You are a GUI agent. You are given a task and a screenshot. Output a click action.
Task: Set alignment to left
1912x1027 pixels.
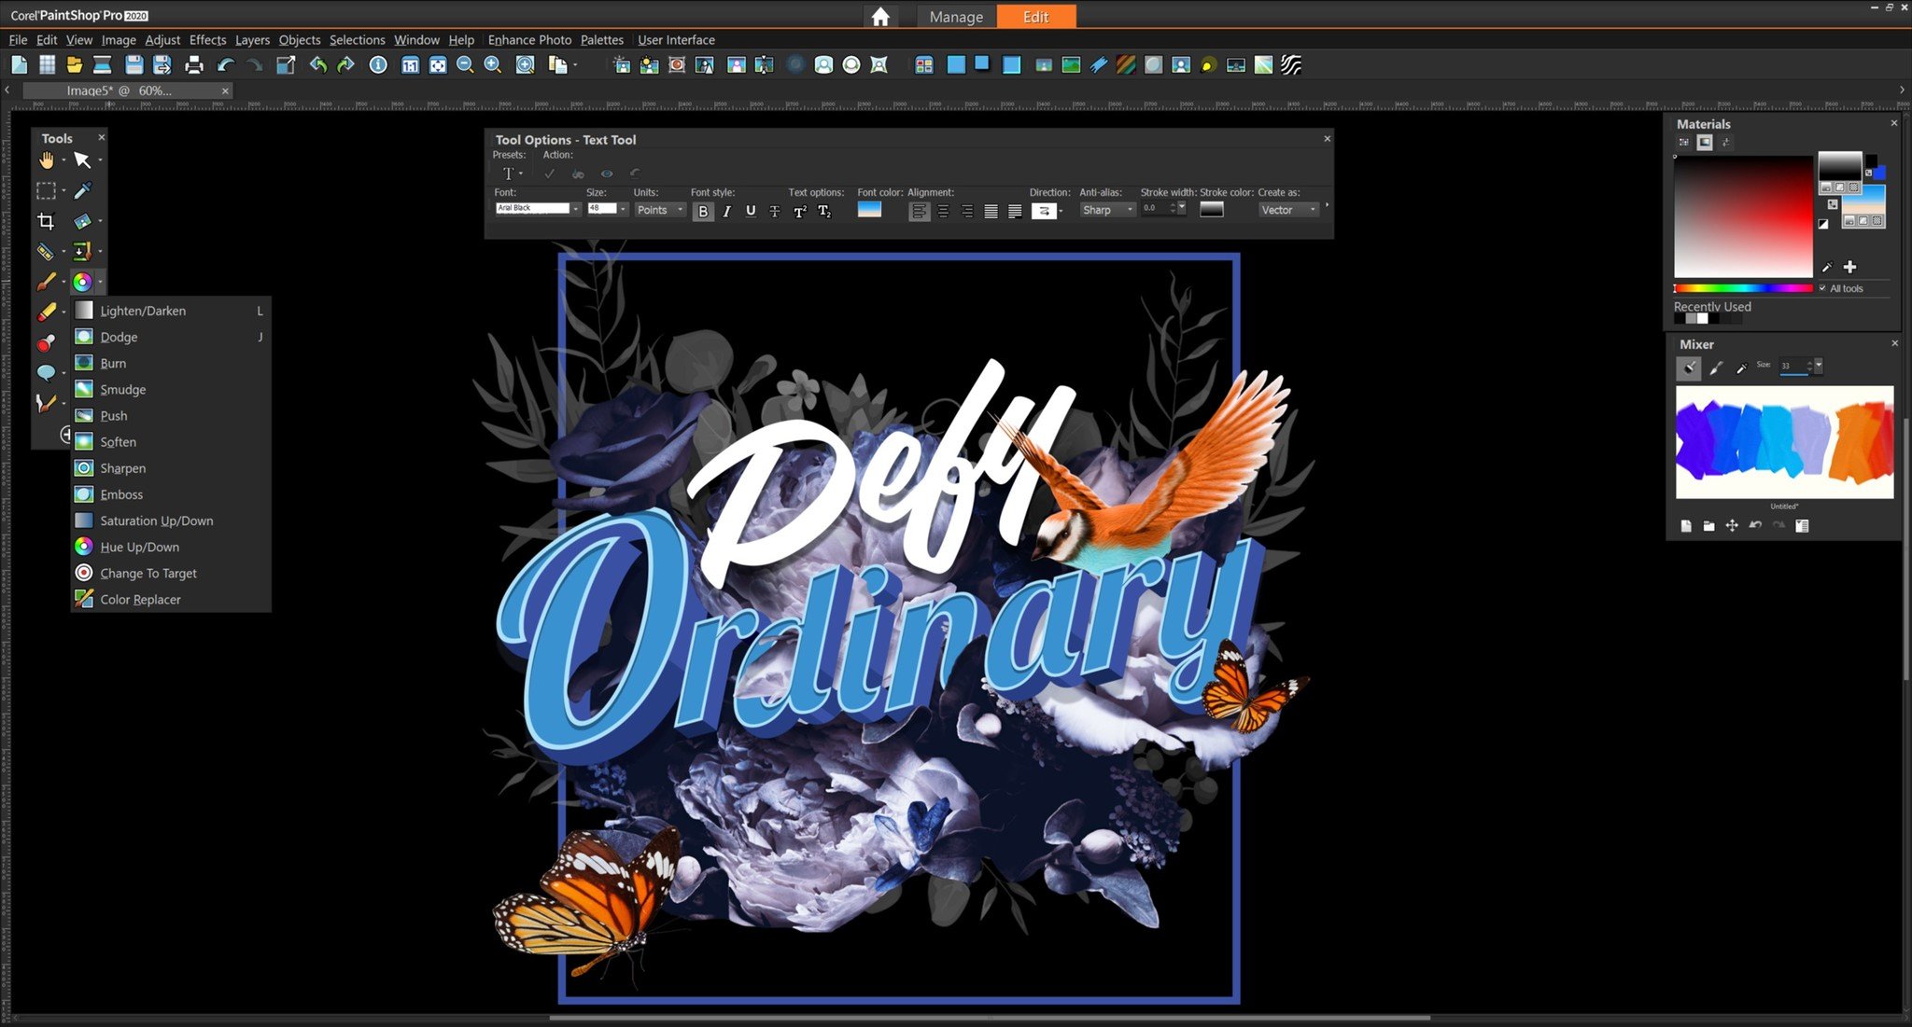pyautogui.click(x=919, y=211)
